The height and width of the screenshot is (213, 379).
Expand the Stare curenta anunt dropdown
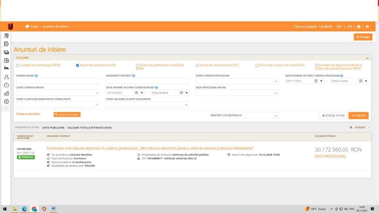[58, 93]
